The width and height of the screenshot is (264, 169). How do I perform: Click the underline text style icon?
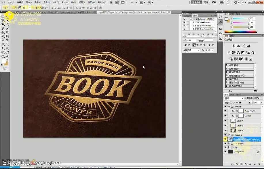coord(209,45)
